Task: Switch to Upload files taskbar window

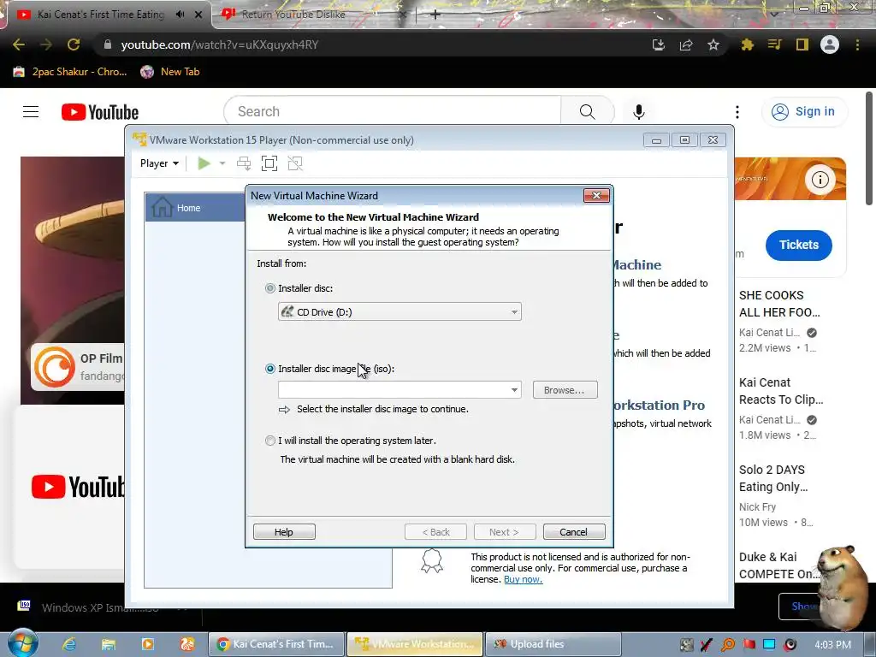Action: [553, 644]
